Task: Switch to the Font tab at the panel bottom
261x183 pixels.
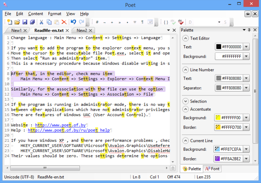Action: pyautogui.click(x=212, y=169)
